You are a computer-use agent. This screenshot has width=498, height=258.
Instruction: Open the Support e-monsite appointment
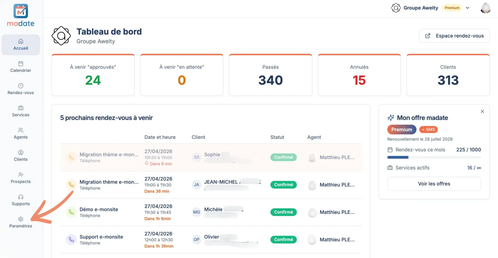(101, 237)
